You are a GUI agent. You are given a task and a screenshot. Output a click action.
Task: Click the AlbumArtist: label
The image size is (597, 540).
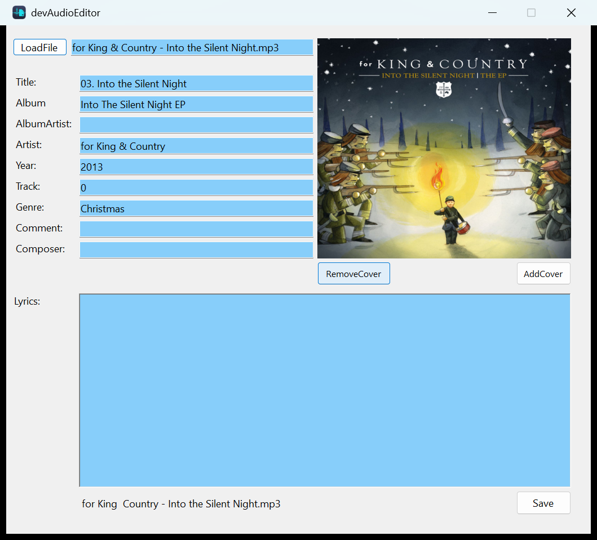44,124
